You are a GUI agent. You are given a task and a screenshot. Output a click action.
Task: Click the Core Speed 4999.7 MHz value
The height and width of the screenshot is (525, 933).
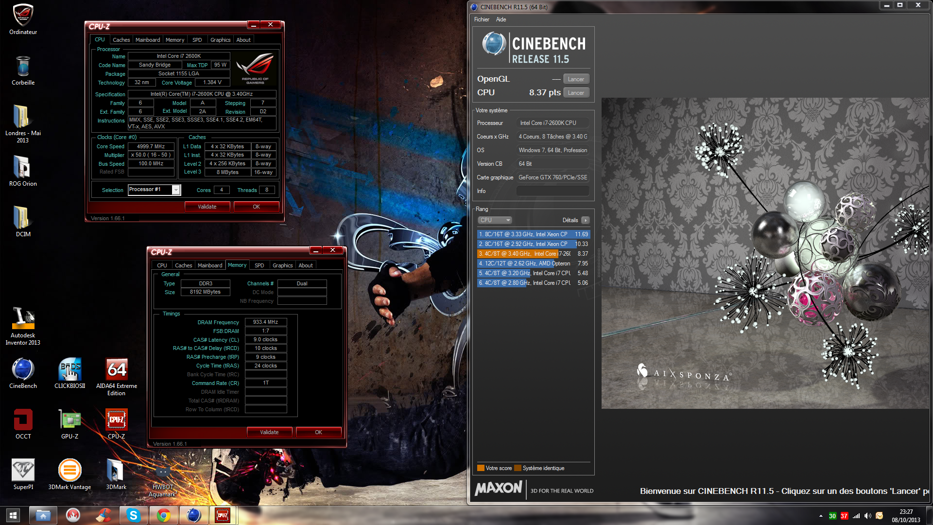tap(151, 146)
